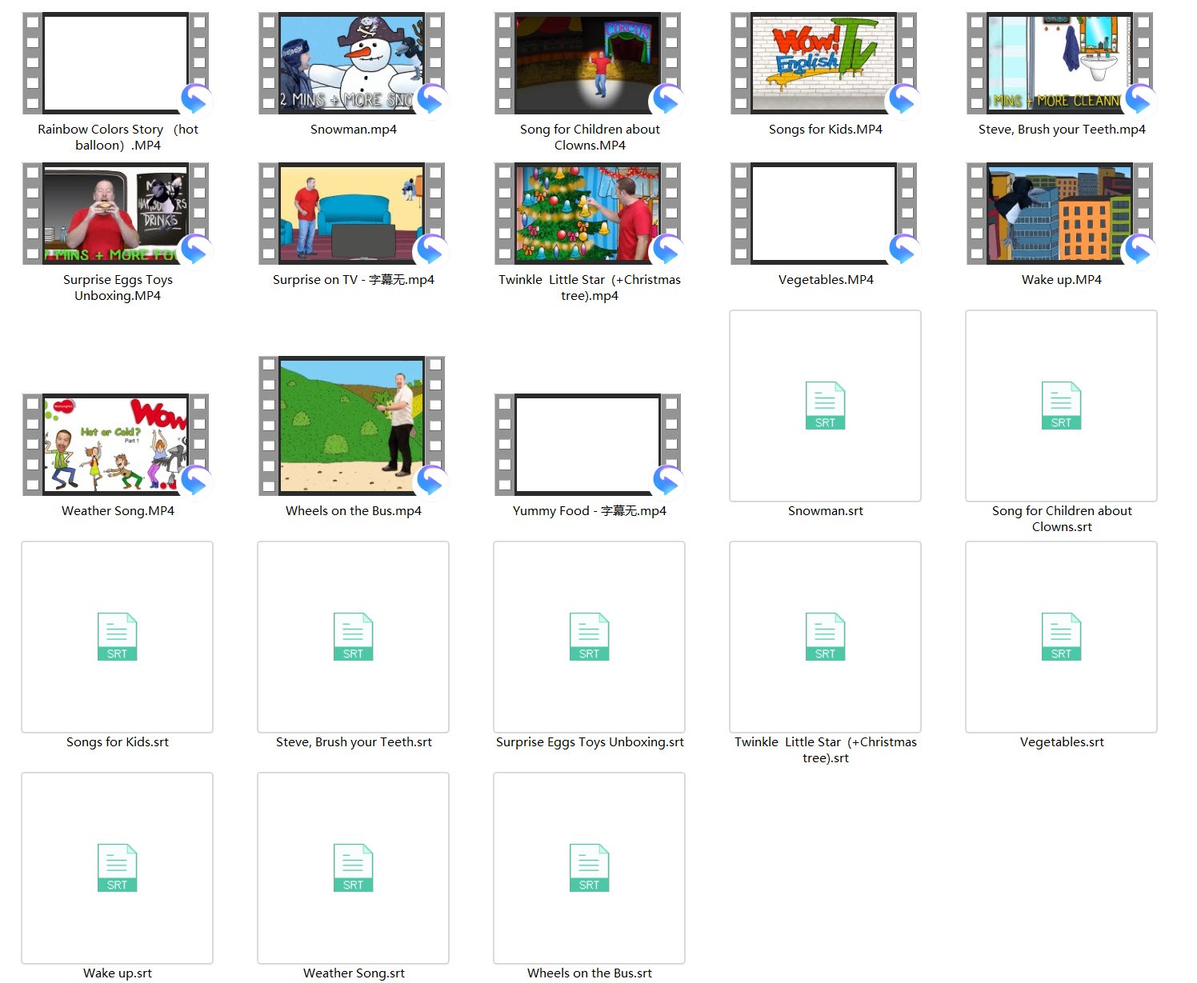The image size is (1197, 983).
Task: Click the Songs for Kids.srt icon
Action: (x=117, y=637)
